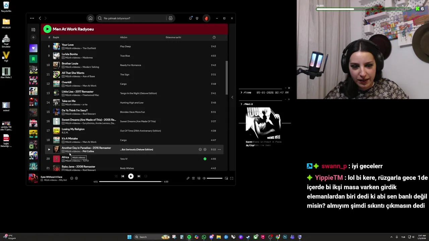
Task: Go back in Spotify navigation
Action: pos(40,18)
